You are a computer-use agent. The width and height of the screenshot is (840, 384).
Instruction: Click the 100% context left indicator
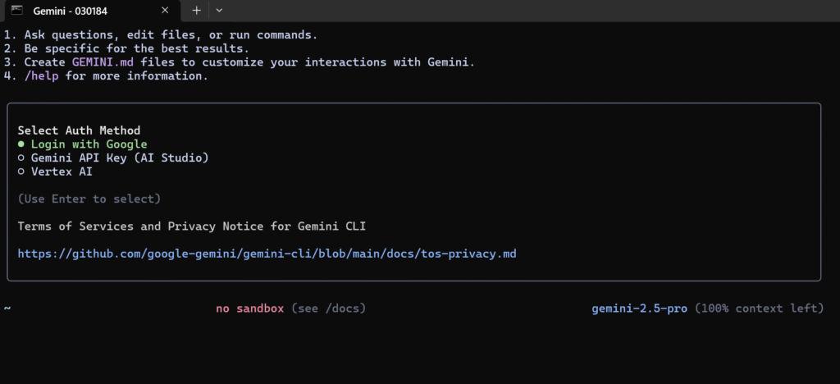(x=759, y=309)
